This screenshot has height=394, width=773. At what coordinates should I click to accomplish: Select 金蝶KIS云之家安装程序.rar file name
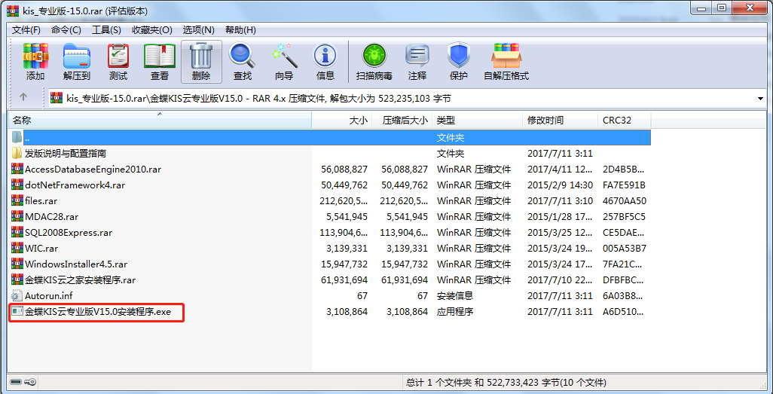click(80, 279)
